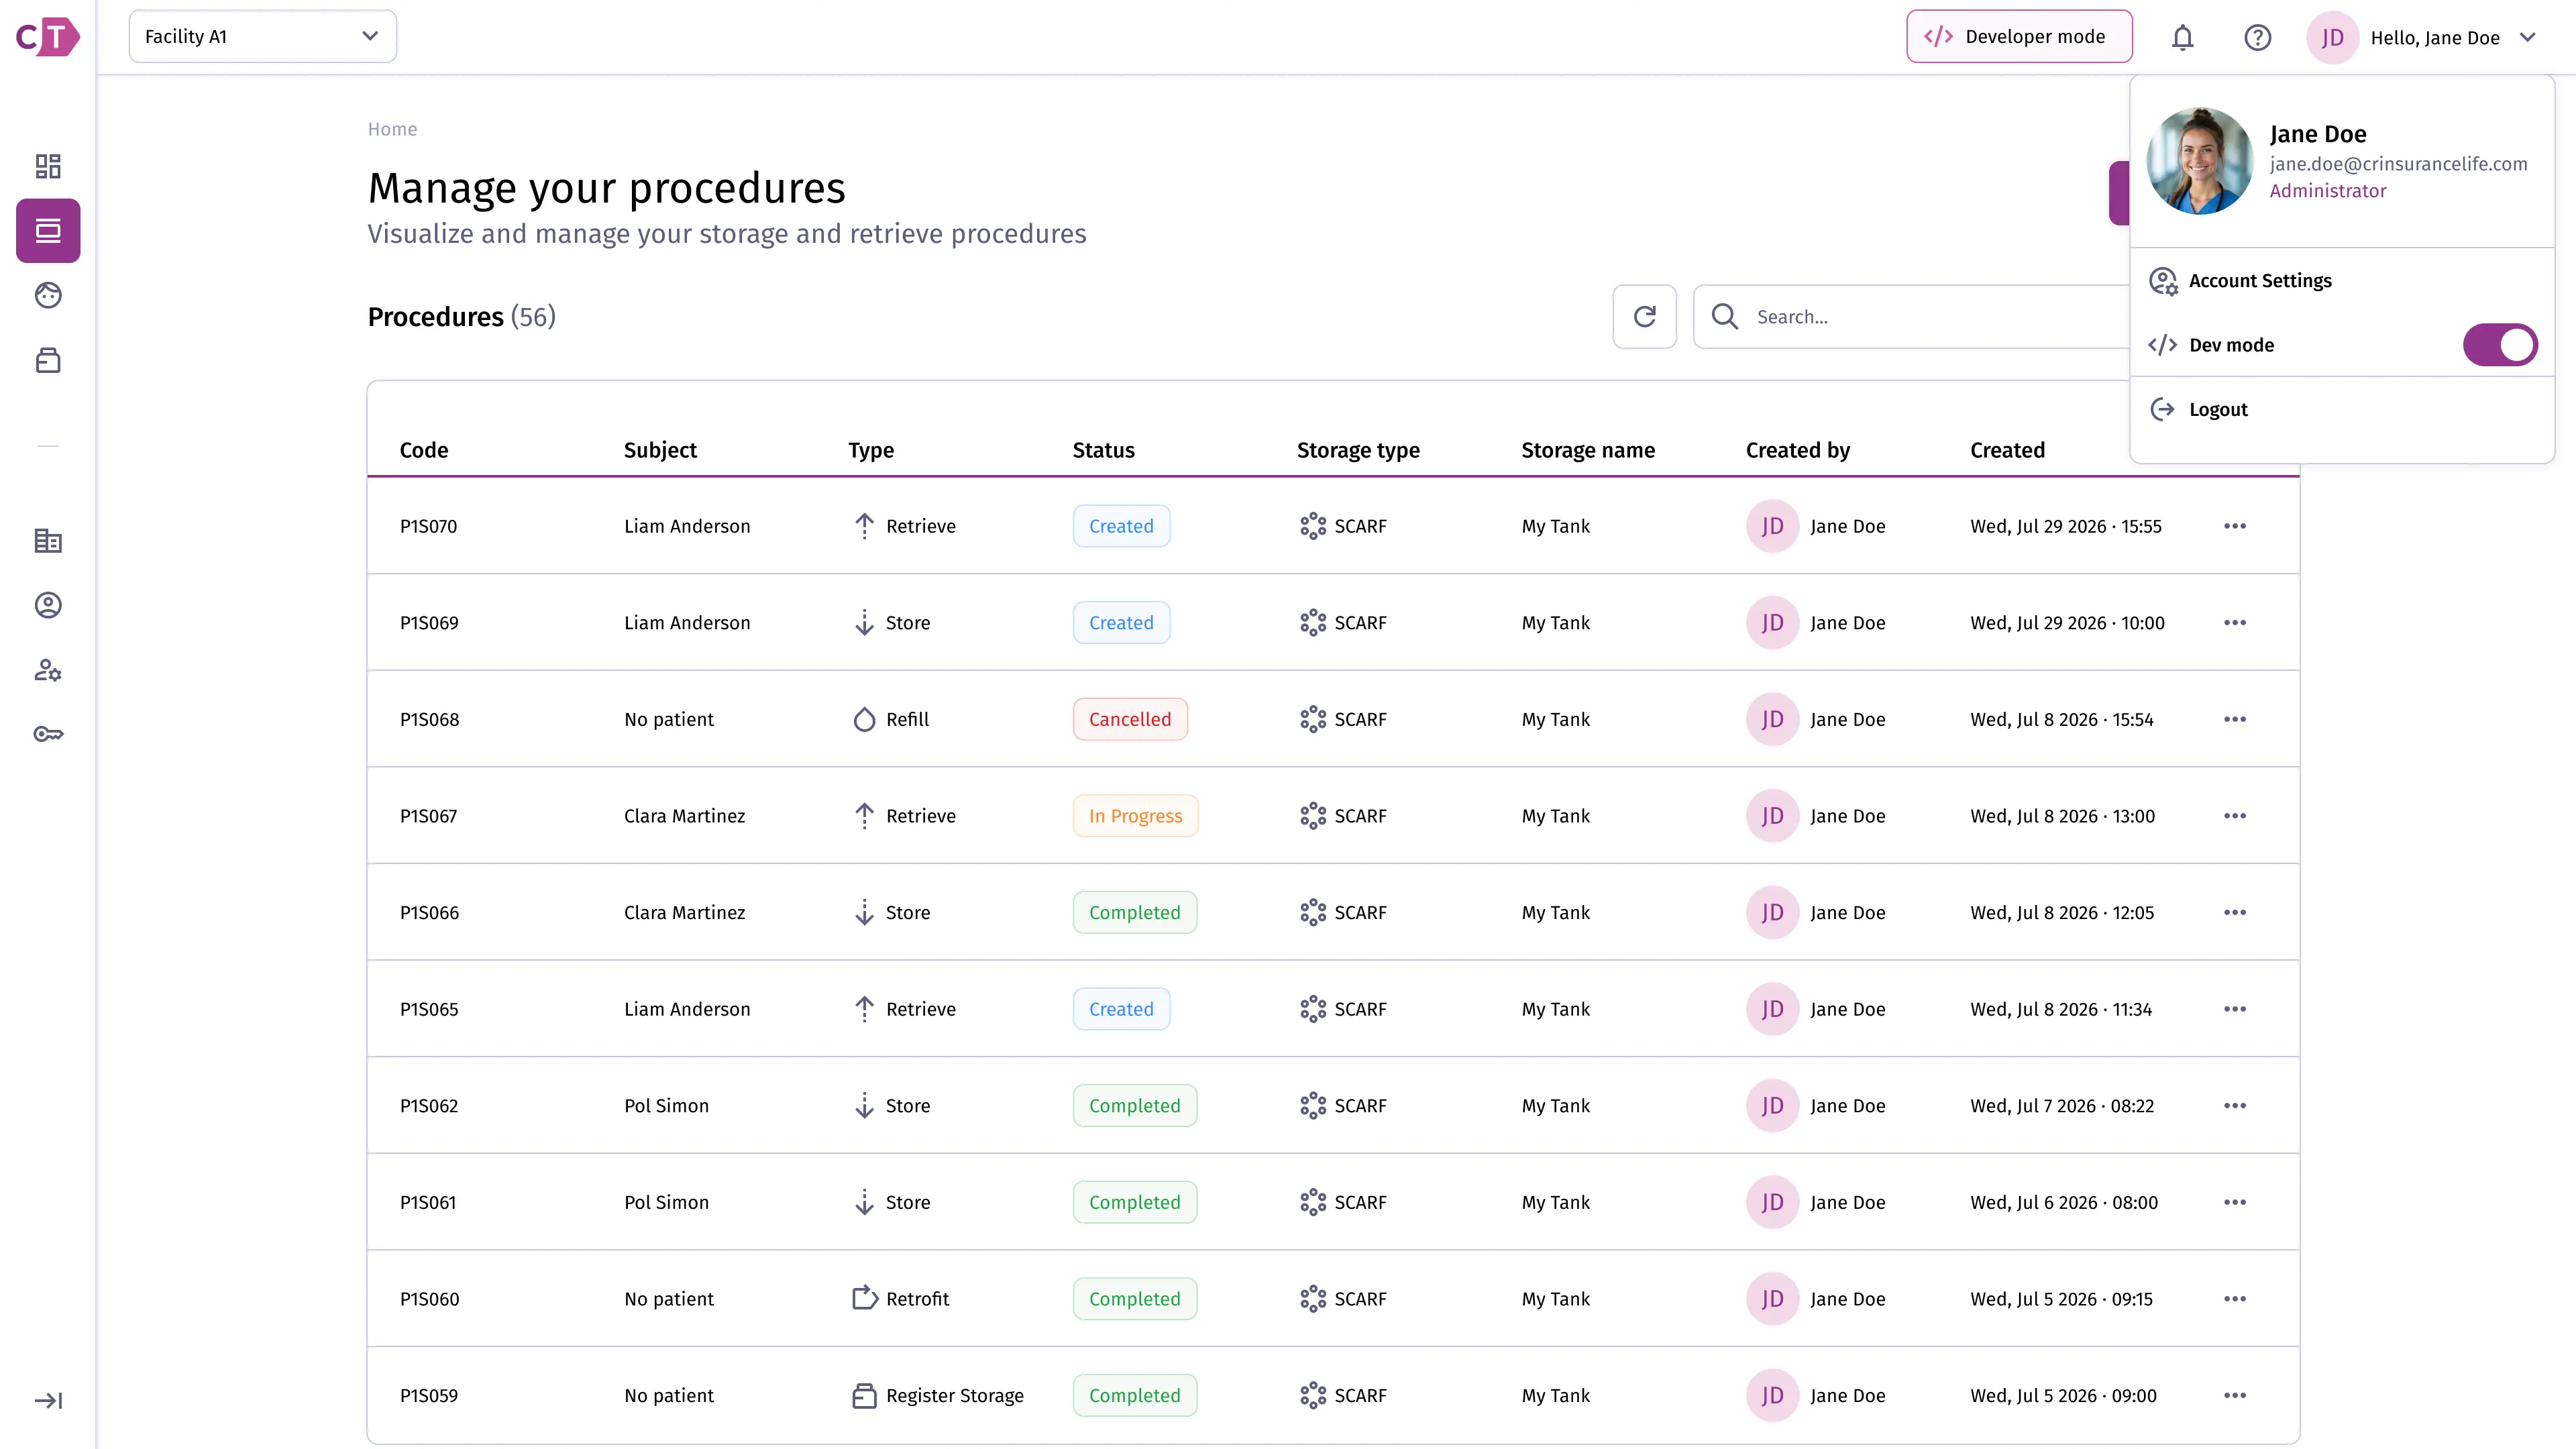Expand the sidebar with the arrow icon
2576x1449 pixels.
(48, 1400)
